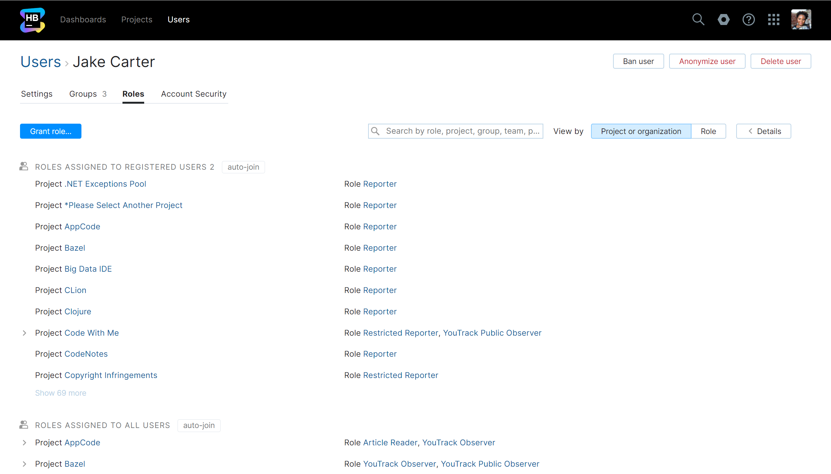Switch to the Account Security tab
The height and width of the screenshot is (474, 831).
pyautogui.click(x=194, y=94)
